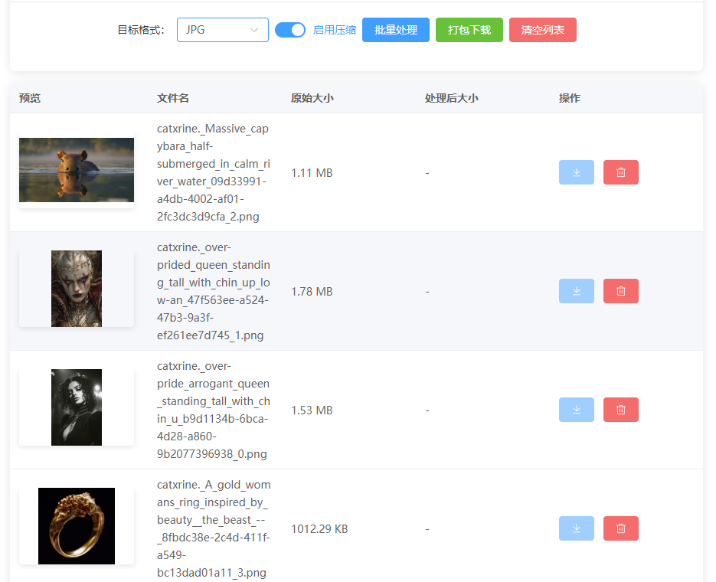Click the arrogant_queen file name
The image size is (716, 582).
coord(214,410)
